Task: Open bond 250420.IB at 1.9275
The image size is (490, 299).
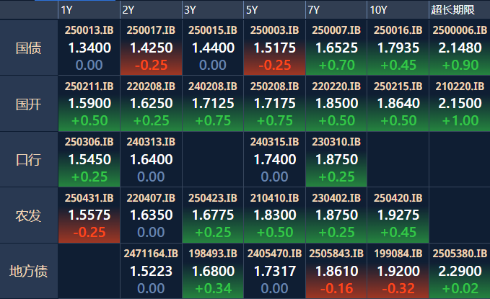Action: click(x=398, y=215)
